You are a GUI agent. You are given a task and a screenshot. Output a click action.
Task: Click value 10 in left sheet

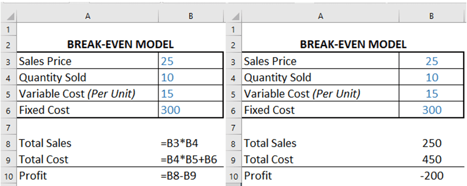click(167, 78)
